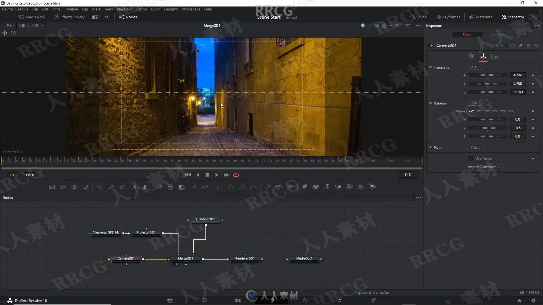Adjust the Translation X slider
Image resolution: width=543 pixels, height=305 pixels.
(488, 75)
